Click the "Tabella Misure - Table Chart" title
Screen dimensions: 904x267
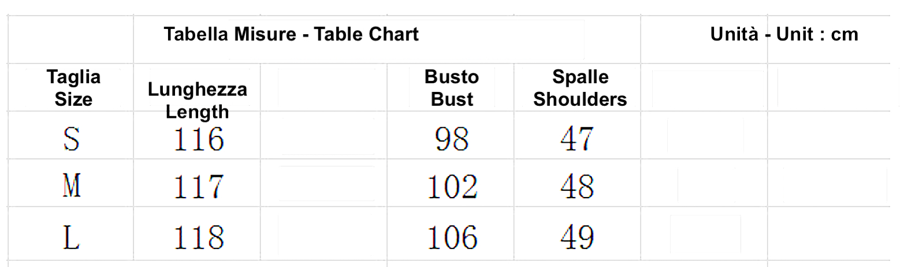(291, 35)
